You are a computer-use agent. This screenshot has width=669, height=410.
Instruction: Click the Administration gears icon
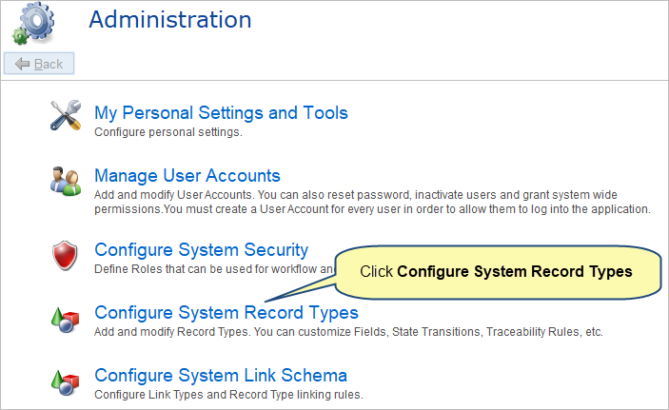33,24
